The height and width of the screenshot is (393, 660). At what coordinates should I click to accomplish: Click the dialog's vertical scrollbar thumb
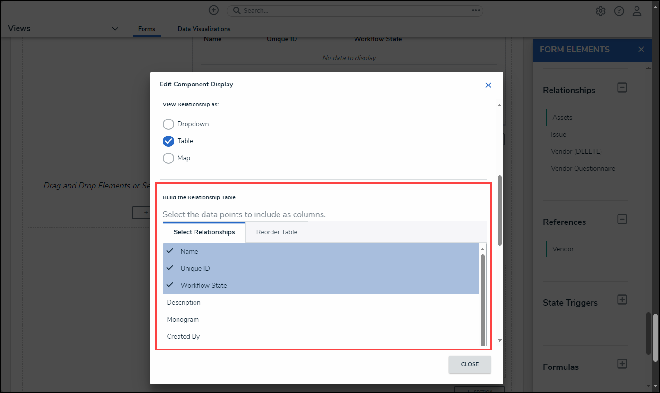tap(499, 210)
